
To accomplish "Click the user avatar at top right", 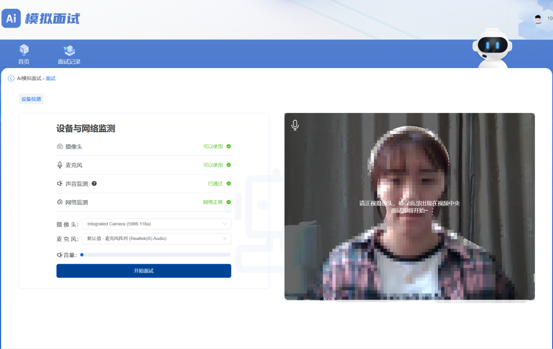I will pyautogui.click(x=538, y=19).
